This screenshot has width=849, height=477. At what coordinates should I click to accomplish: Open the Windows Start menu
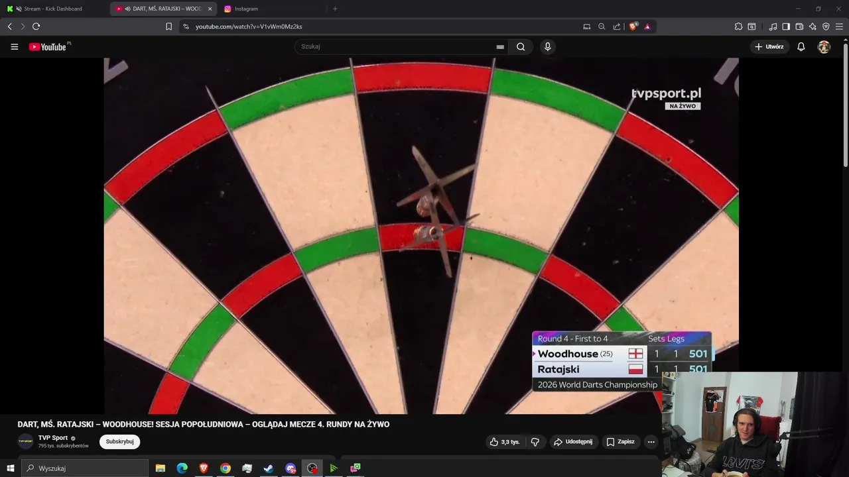click(x=10, y=468)
